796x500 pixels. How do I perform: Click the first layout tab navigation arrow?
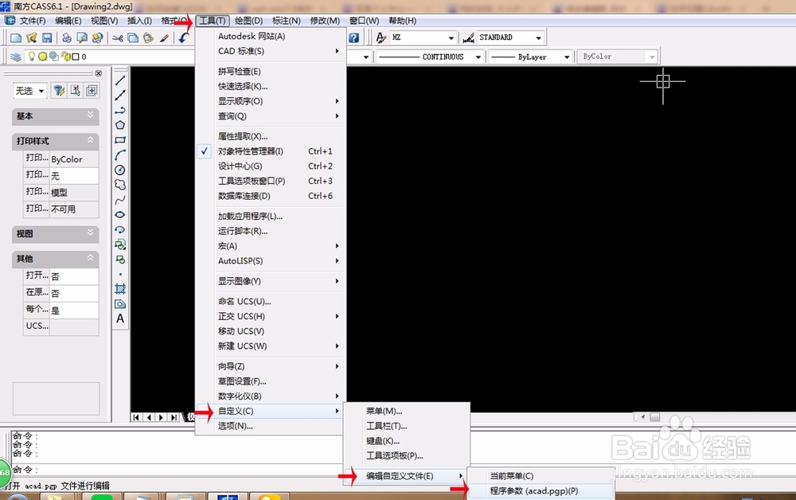pyautogui.click(x=136, y=417)
